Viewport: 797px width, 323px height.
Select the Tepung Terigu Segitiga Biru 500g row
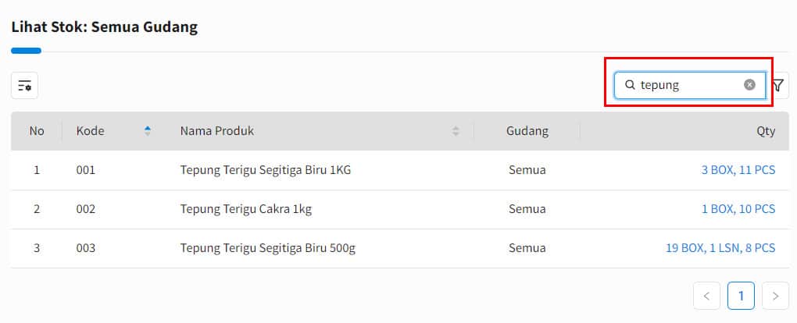pyautogui.click(x=400, y=248)
